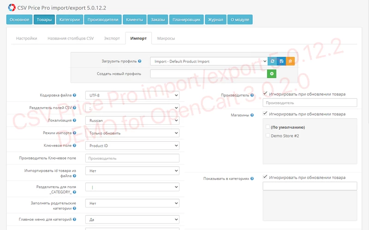
Task: Open the Разделитель полей CSV dropdown
Action: click(x=132, y=108)
